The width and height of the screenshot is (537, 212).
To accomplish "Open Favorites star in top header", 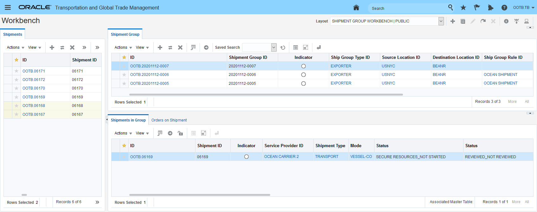I will [463, 8].
